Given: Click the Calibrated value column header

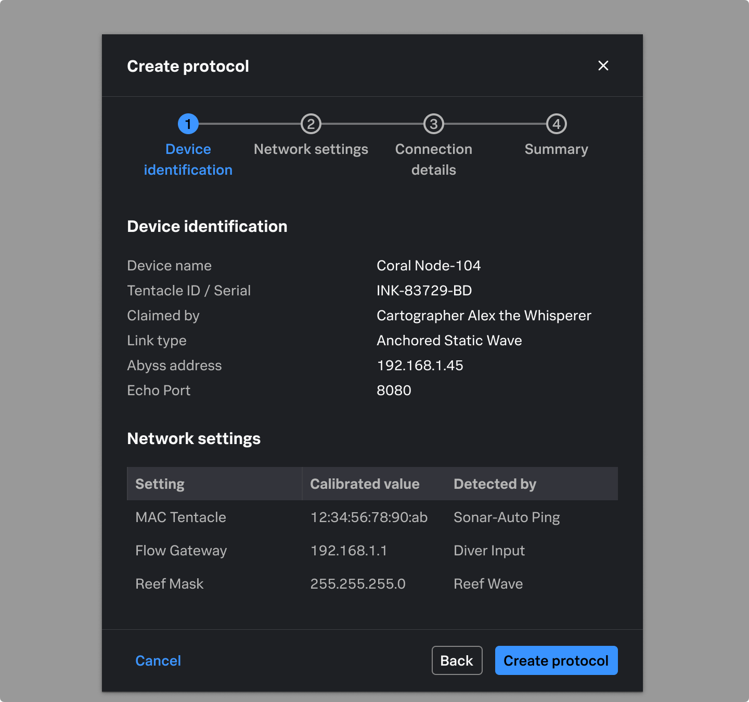Looking at the screenshot, I should 365,484.
